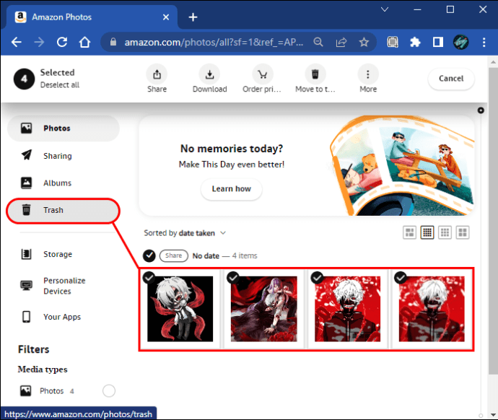Click the Cancel button

[451, 79]
